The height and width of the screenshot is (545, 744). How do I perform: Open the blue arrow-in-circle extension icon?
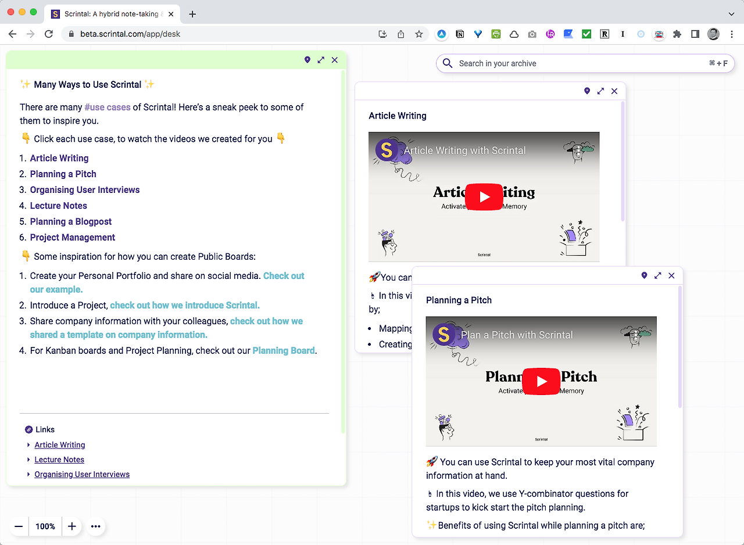click(x=442, y=34)
